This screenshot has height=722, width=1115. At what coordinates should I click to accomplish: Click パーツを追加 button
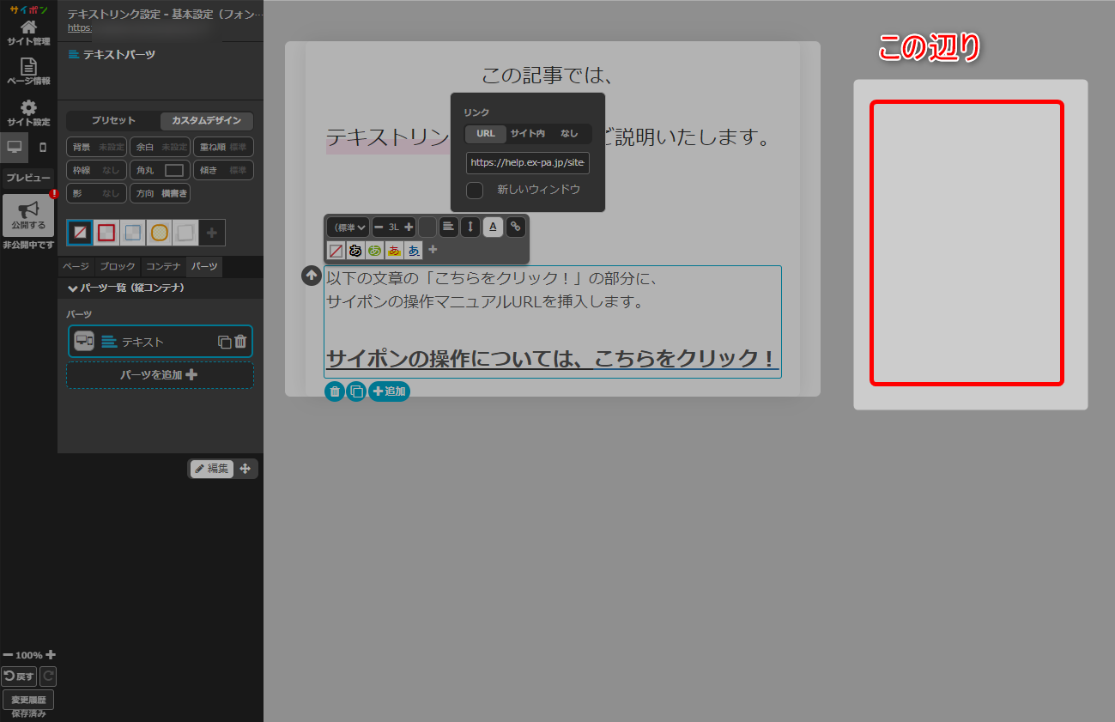[161, 375]
